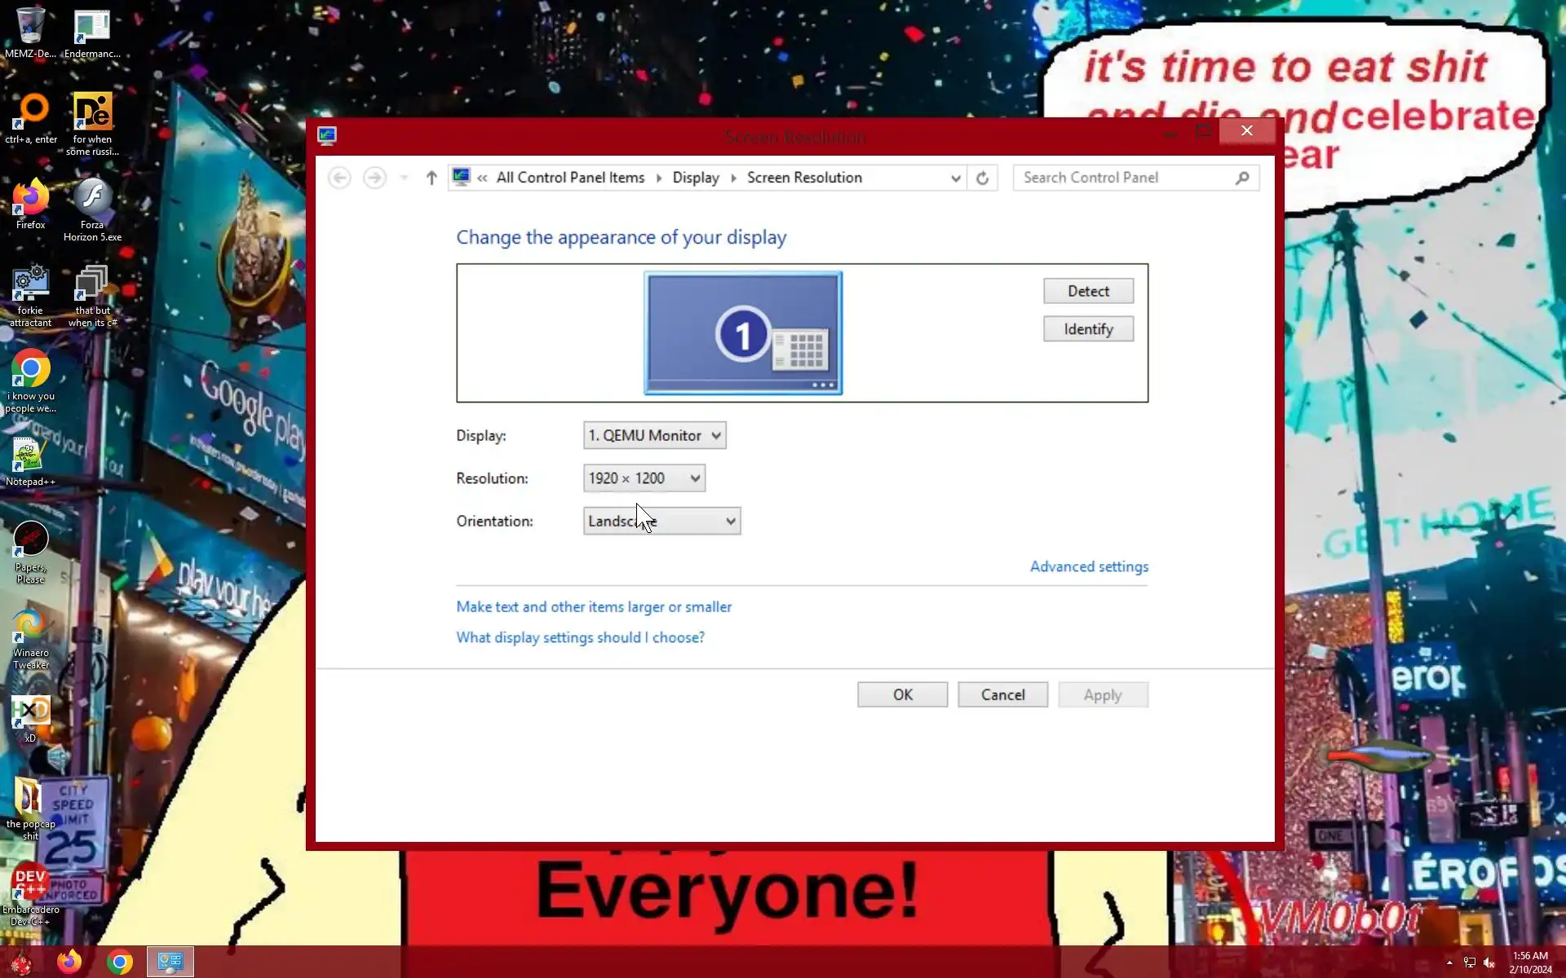Expand the address bar history chevron
Viewport: 1566px width, 978px height.
[x=955, y=178]
